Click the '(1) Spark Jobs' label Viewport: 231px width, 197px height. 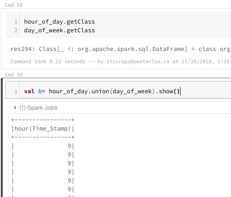pyautogui.click(x=38, y=108)
